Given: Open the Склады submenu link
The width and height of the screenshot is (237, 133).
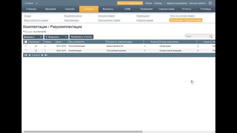Looking at the screenshot, I should coord(27,16).
